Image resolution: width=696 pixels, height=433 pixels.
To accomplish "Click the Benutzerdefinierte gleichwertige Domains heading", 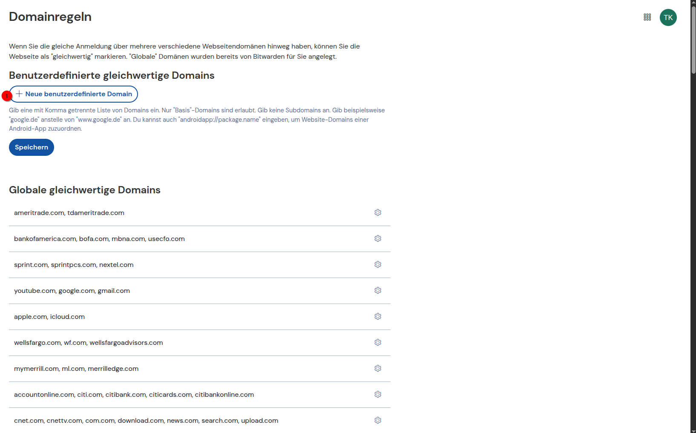I will (112, 75).
